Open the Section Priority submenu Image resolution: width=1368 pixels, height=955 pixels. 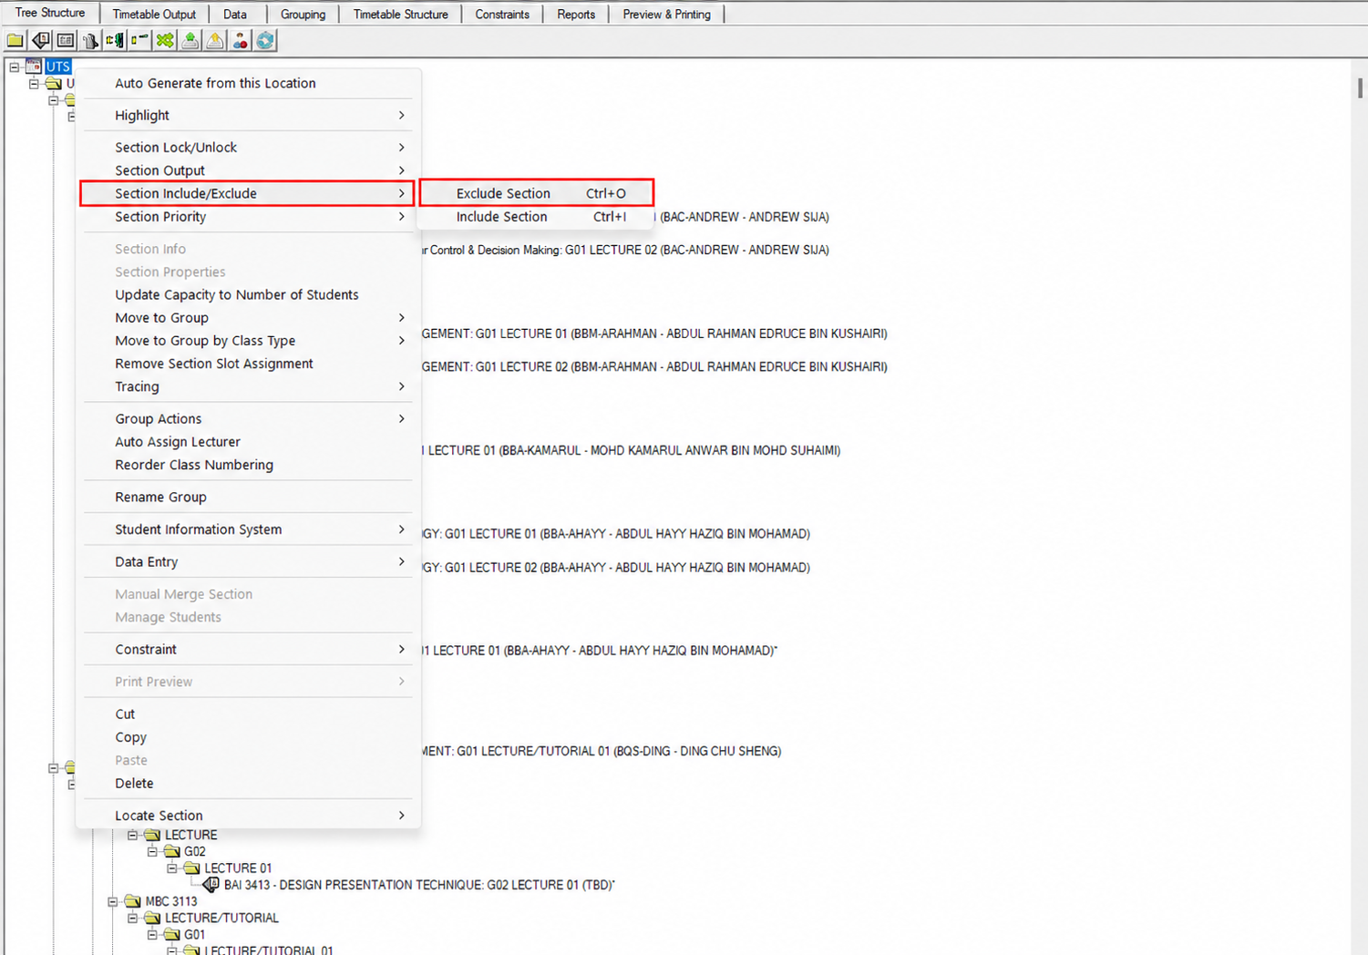pyautogui.click(x=248, y=217)
